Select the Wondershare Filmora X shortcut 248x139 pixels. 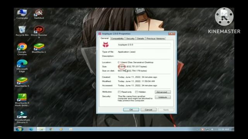pos(22,117)
